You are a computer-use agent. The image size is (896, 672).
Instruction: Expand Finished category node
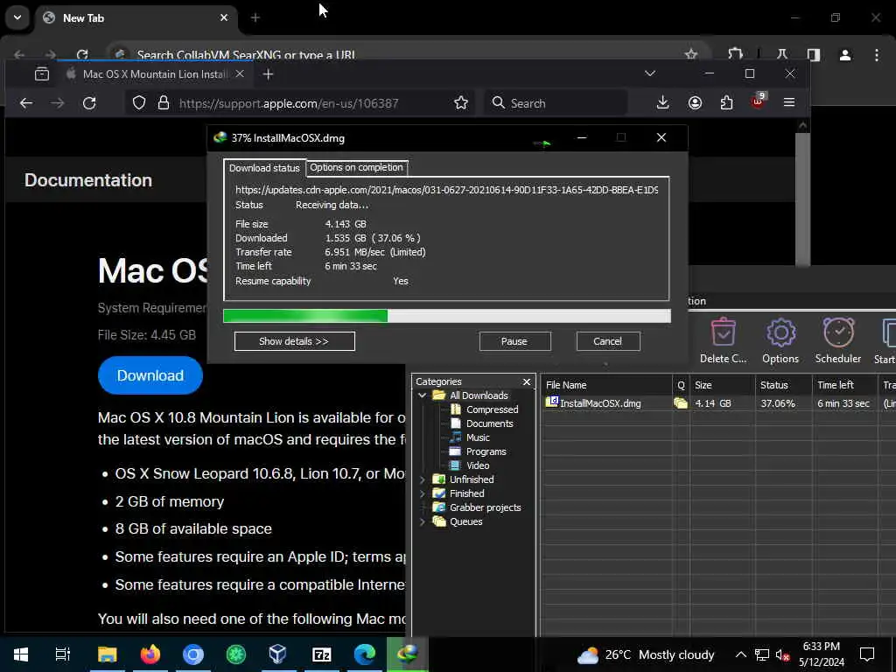(x=423, y=493)
